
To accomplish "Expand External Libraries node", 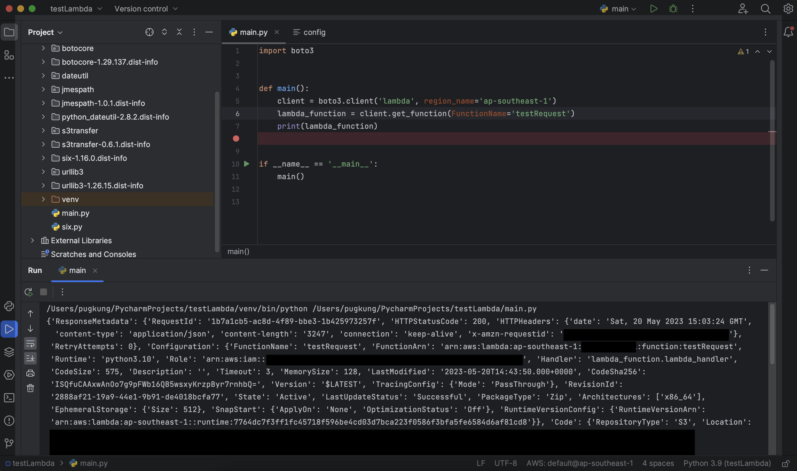I will (x=32, y=240).
